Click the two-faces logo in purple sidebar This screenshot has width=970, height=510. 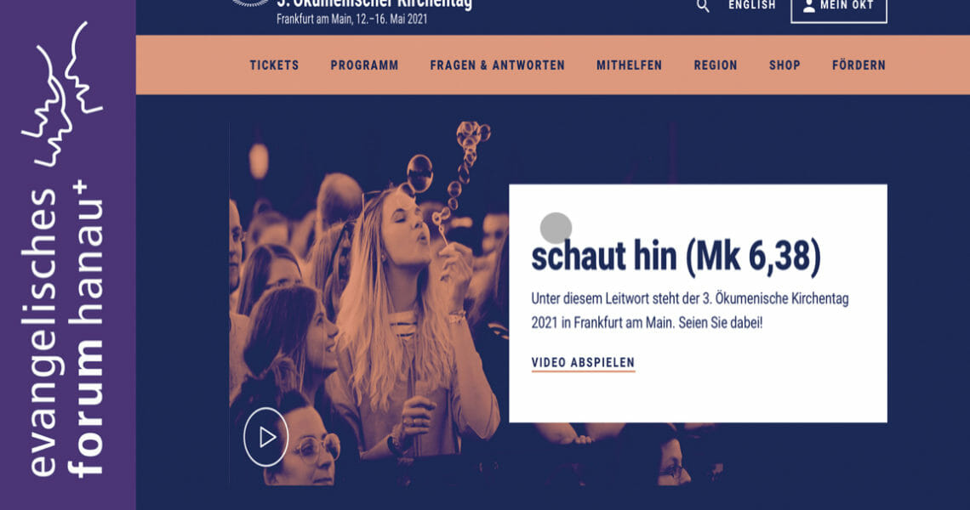[x=62, y=94]
